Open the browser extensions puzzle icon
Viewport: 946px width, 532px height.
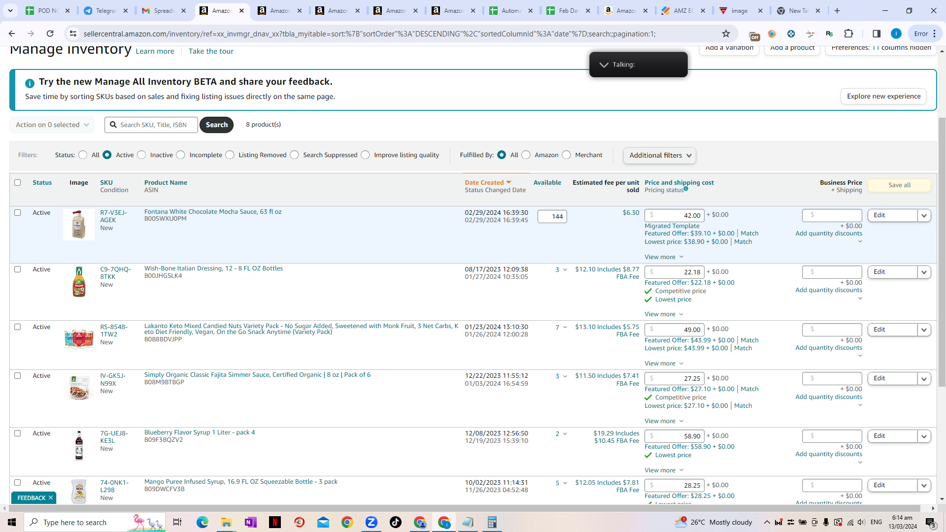[848, 33]
